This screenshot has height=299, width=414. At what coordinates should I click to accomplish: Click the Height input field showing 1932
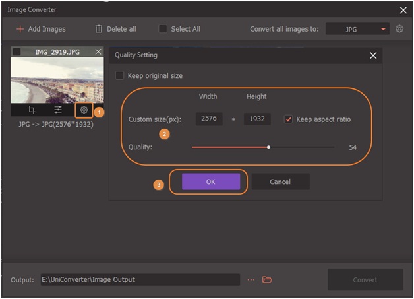click(x=256, y=119)
